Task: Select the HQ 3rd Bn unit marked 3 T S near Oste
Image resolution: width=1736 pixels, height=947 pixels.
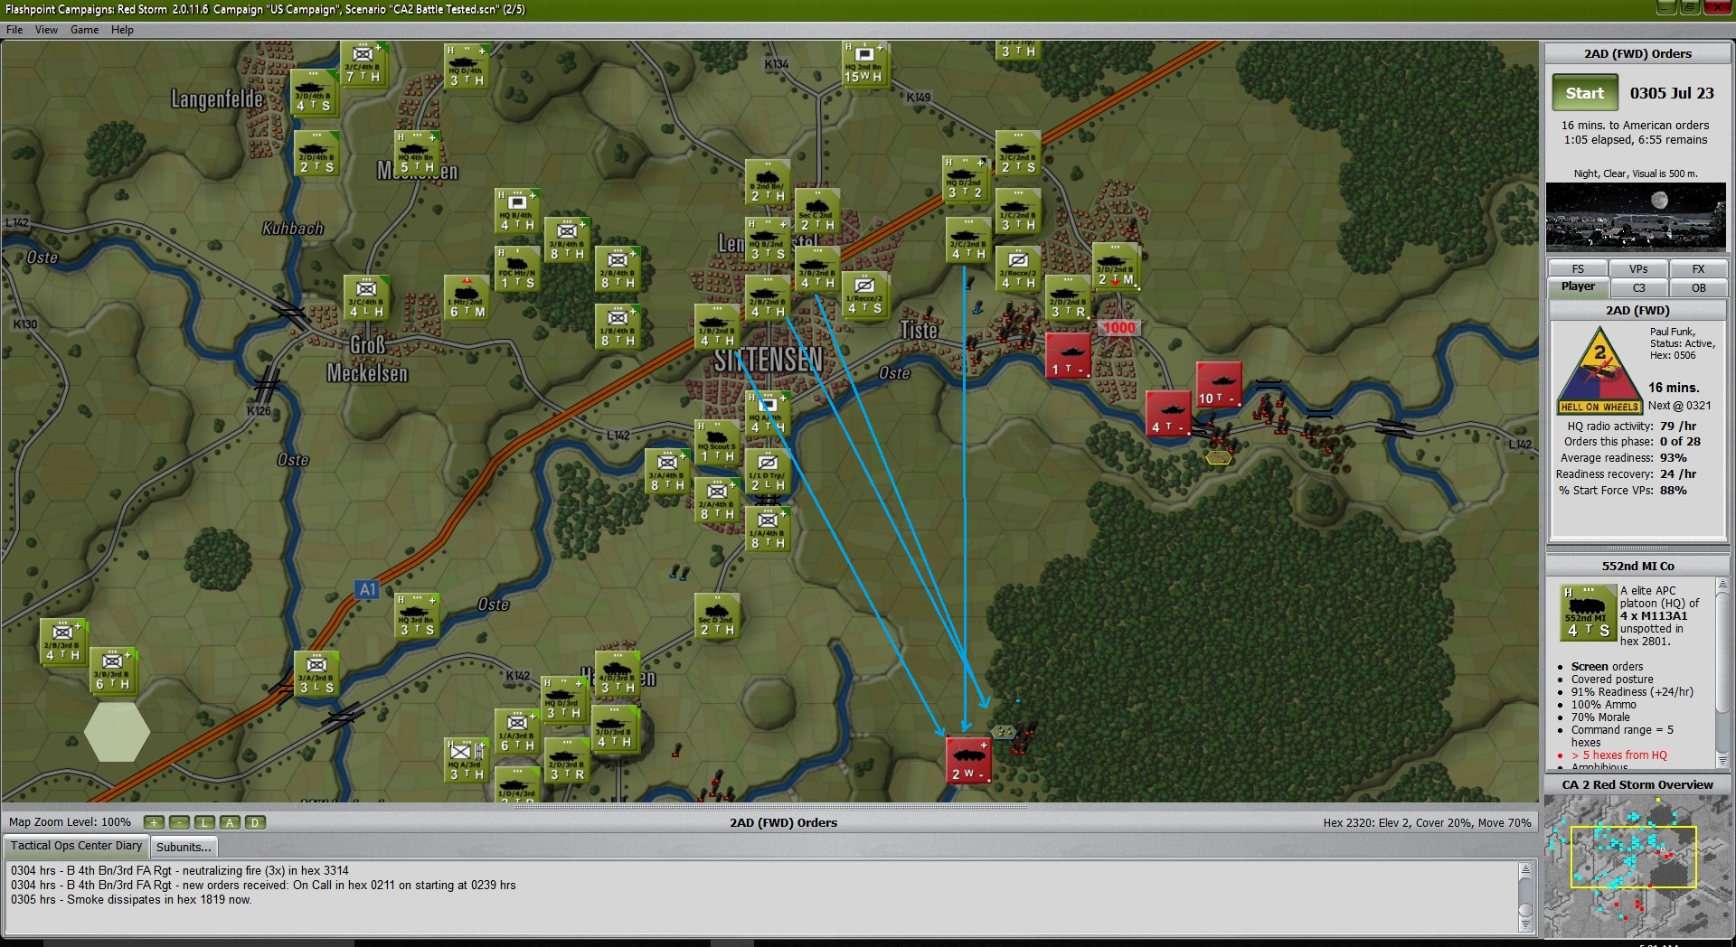Action: point(417,616)
